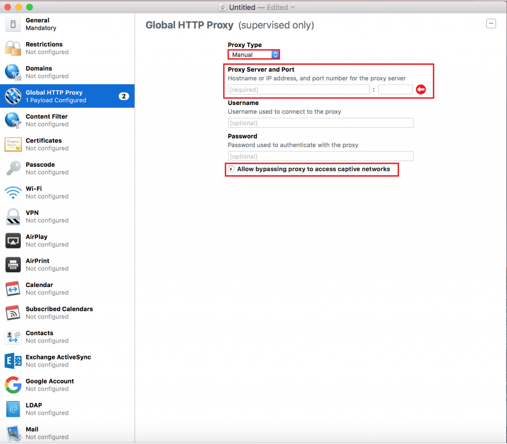The image size is (507, 444).
Task: Select the Restrictions padlock icon
Action: pos(13,48)
